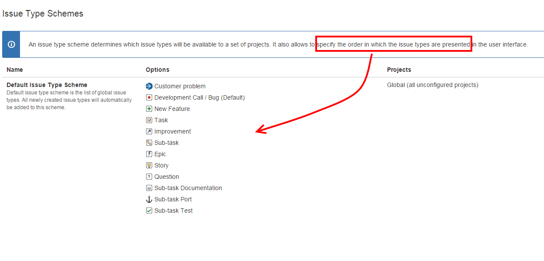Click the Sub-task Documentation label
The image size is (544, 261).
coord(188,188)
